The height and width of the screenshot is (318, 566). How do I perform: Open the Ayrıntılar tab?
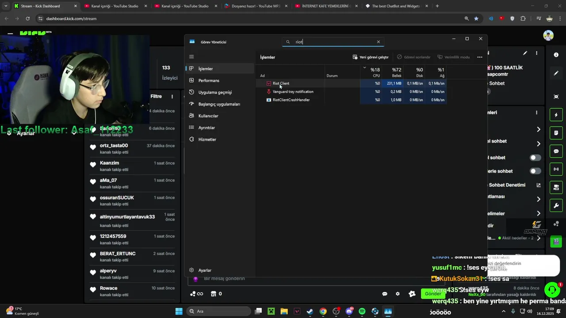pos(220,128)
